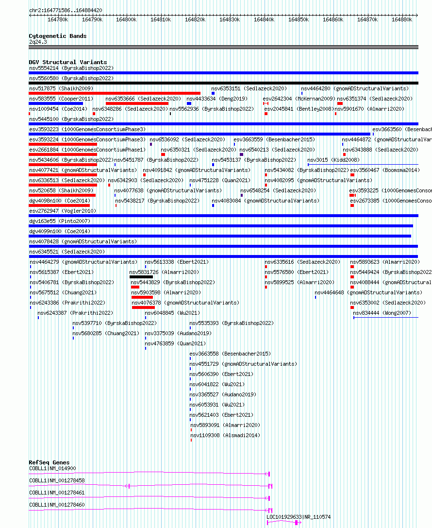Click the 2q24.3 cytogenetic band bar

click(x=223, y=48)
